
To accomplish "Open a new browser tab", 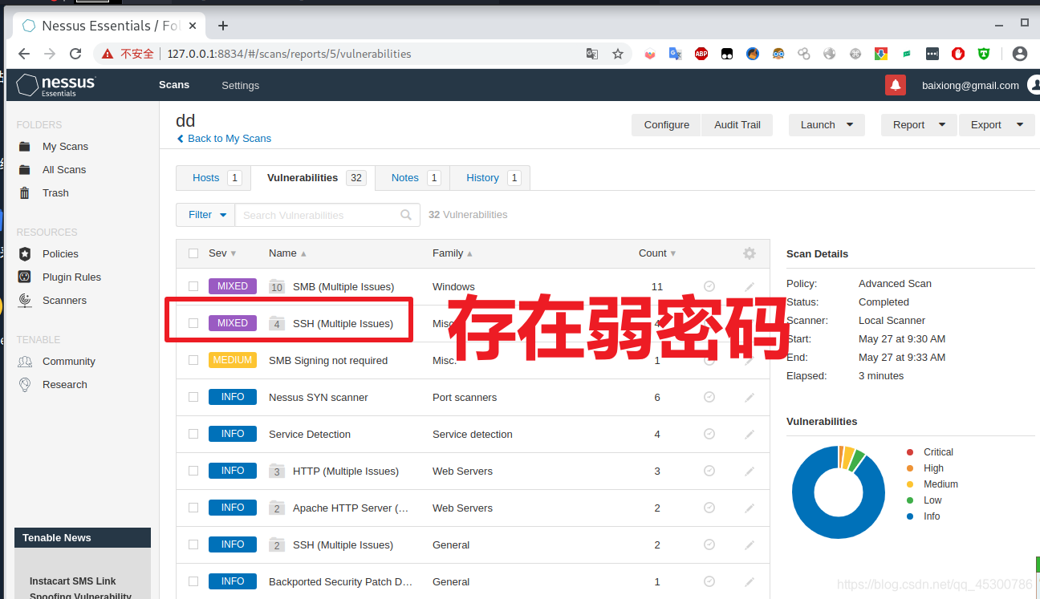I will click(x=223, y=26).
